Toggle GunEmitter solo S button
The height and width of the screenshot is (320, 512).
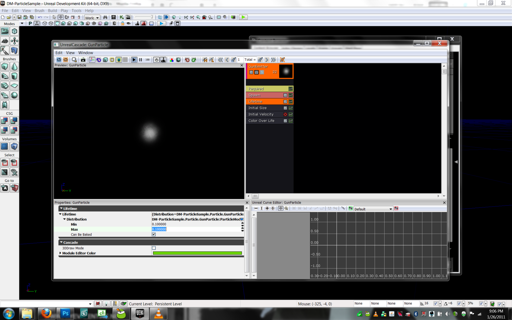262,72
